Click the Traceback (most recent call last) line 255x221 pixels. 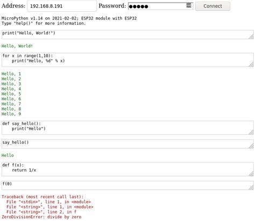coord(42,197)
